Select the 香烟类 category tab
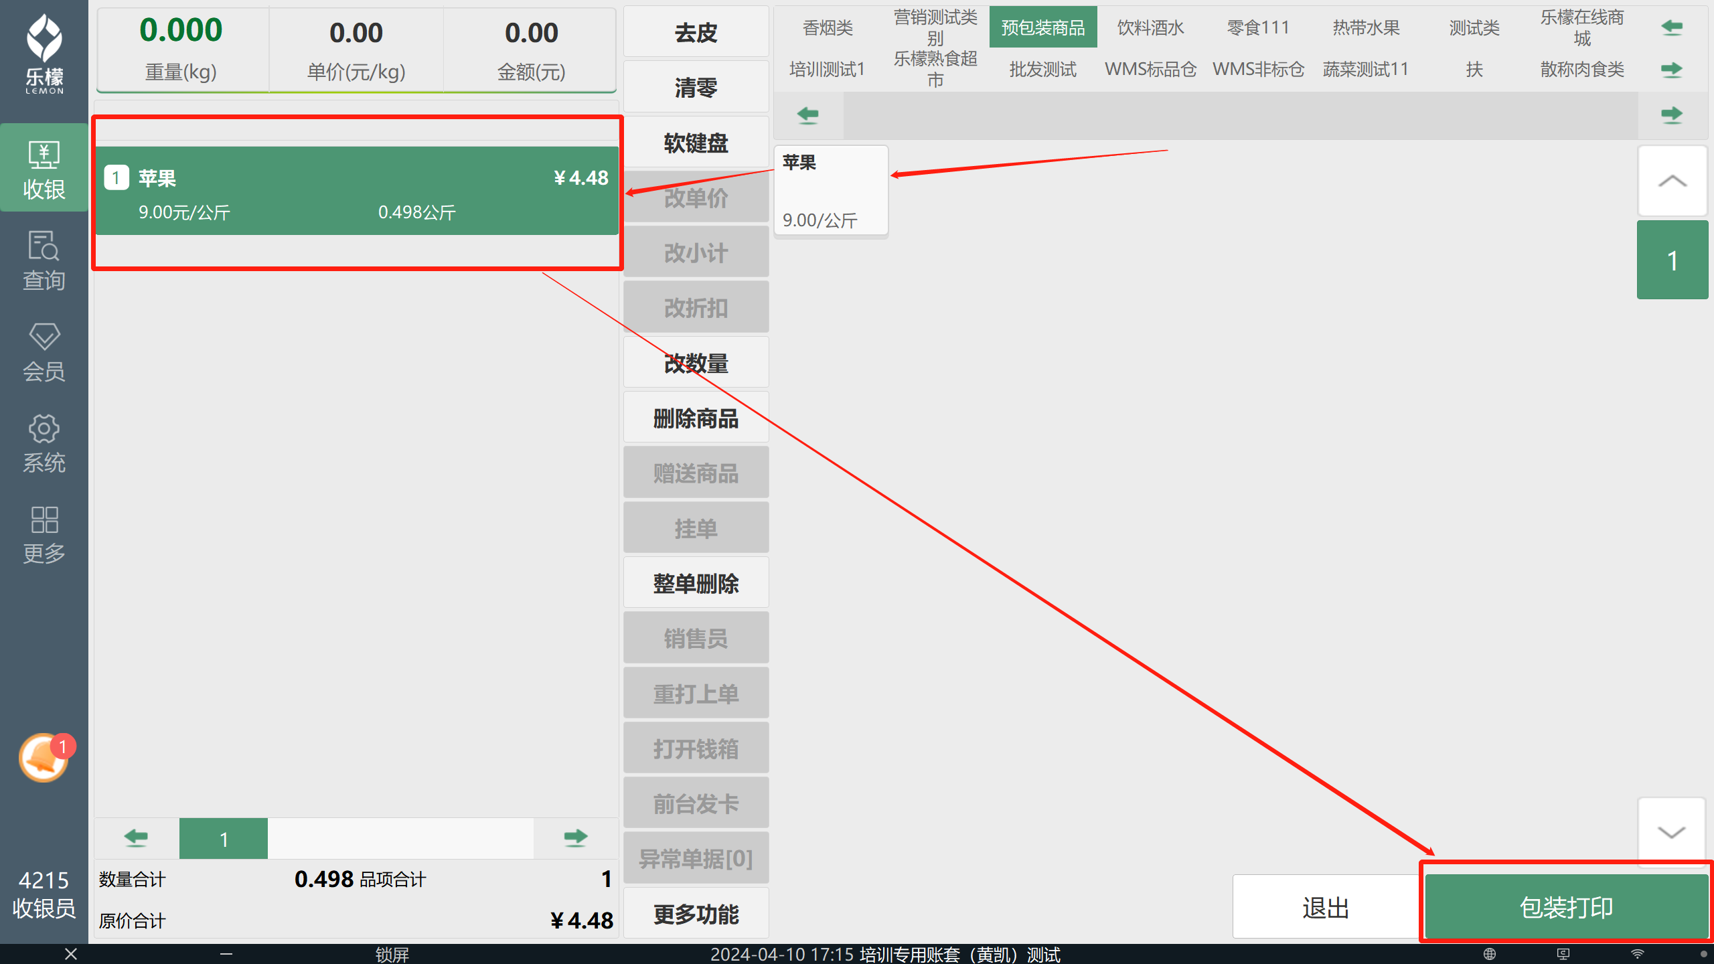 click(x=828, y=27)
